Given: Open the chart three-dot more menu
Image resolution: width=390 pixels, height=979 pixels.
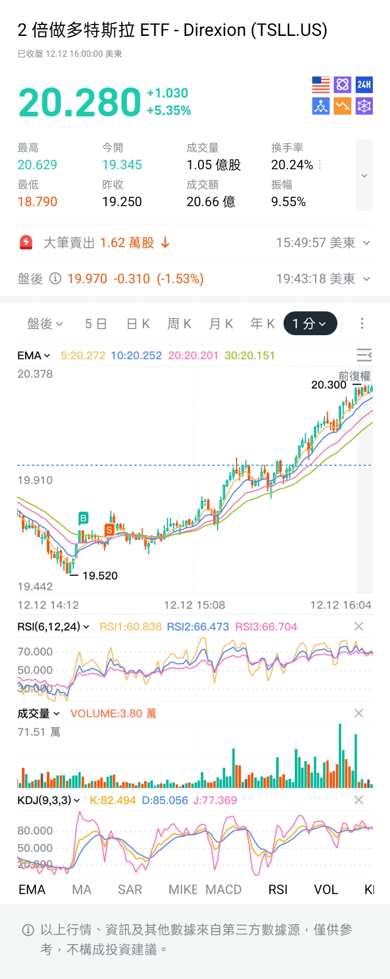Looking at the screenshot, I should tap(362, 324).
